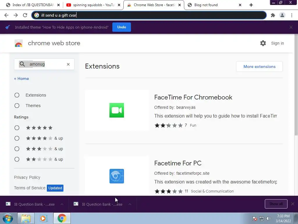Open File Explorer from the taskbar

click(26, 218)
